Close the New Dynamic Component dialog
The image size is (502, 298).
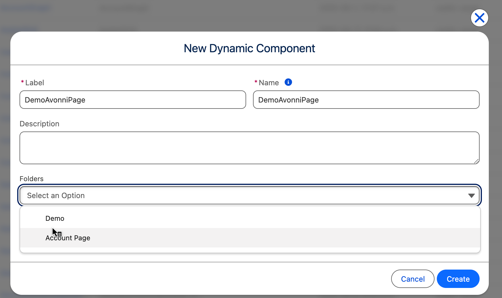[x=479, y=18]
